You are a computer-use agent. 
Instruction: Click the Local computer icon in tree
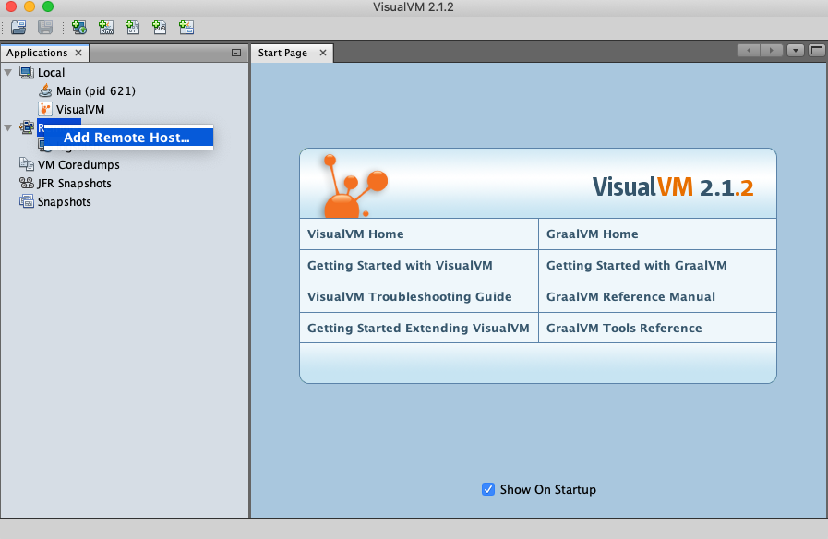27,72
